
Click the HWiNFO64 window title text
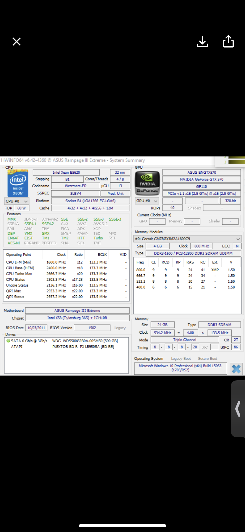(73, 160)
